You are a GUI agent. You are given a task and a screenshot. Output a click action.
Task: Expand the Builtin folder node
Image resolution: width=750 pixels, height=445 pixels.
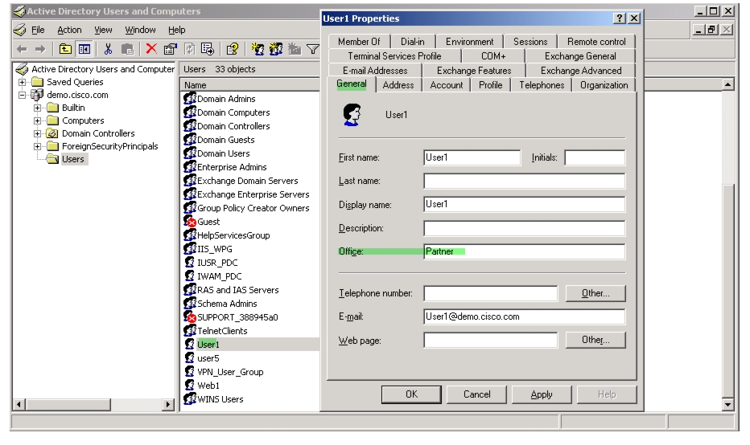(37, 108)
